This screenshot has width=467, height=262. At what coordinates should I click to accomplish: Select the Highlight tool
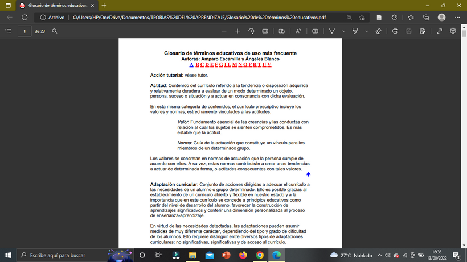coord(355,31)
